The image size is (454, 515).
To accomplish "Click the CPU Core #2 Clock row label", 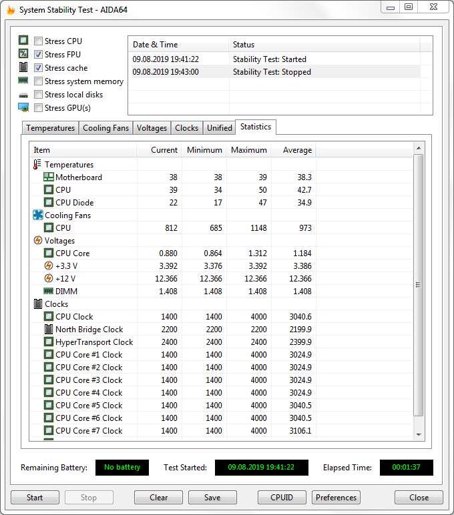I will click(89, 367).
